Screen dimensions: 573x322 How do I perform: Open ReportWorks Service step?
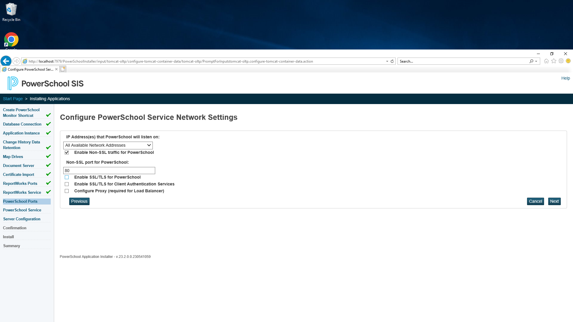(x=22, y=192)
